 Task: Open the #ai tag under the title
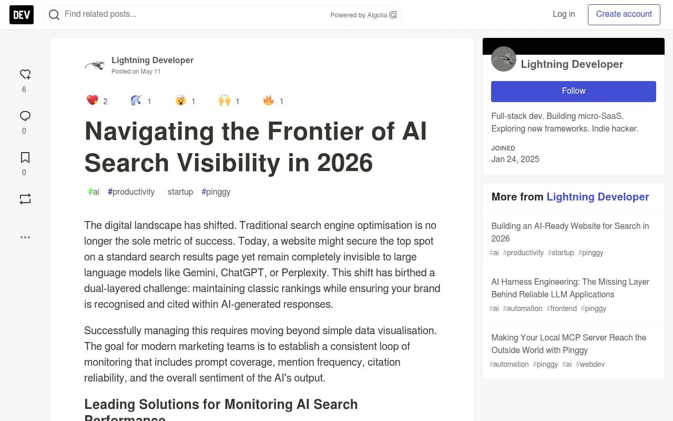(x=94, y=192)
